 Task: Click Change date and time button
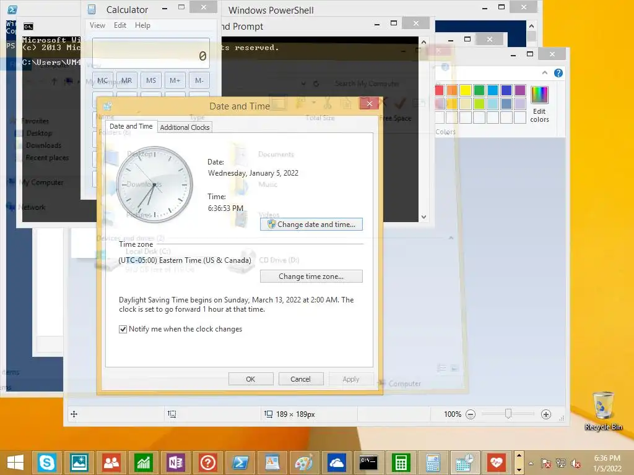tap(311, 225)
